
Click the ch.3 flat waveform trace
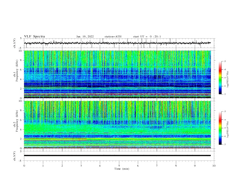pos(117,156)
